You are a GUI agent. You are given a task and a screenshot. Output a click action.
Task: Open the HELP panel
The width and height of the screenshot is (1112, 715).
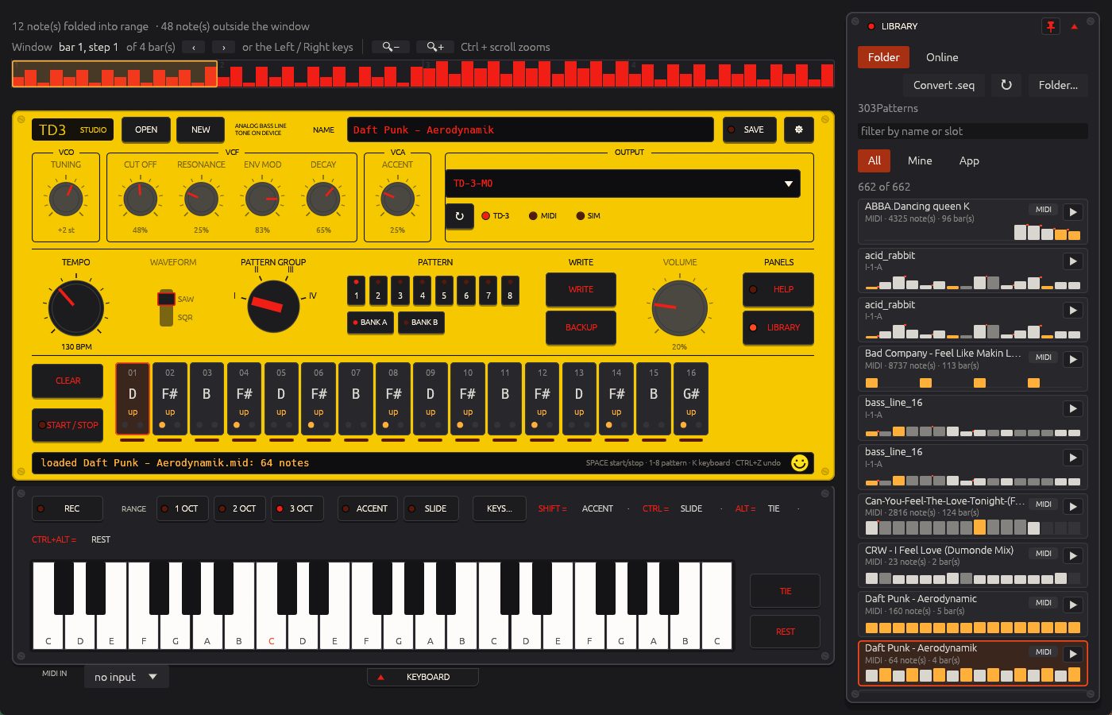[778, 289]
